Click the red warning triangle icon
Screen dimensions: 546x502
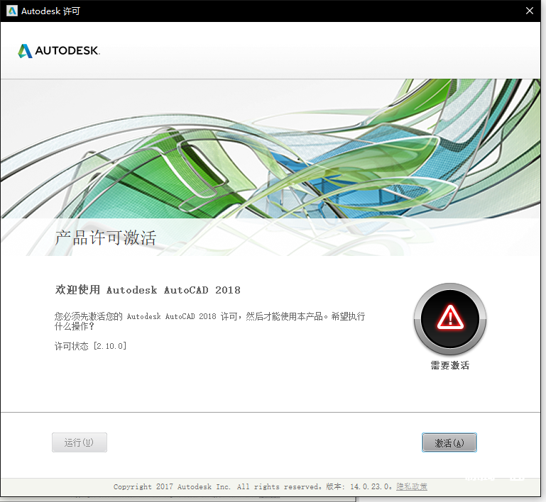click(x=449, y=317)
